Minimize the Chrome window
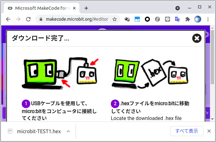216x142 pixels. 190,8
